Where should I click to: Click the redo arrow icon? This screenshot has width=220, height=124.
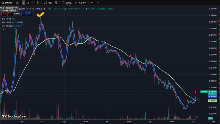[x=97, y=3]
